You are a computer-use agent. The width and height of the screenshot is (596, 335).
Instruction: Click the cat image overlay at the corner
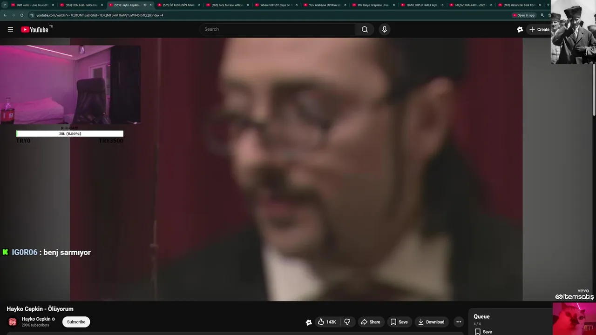coord(574,319)
